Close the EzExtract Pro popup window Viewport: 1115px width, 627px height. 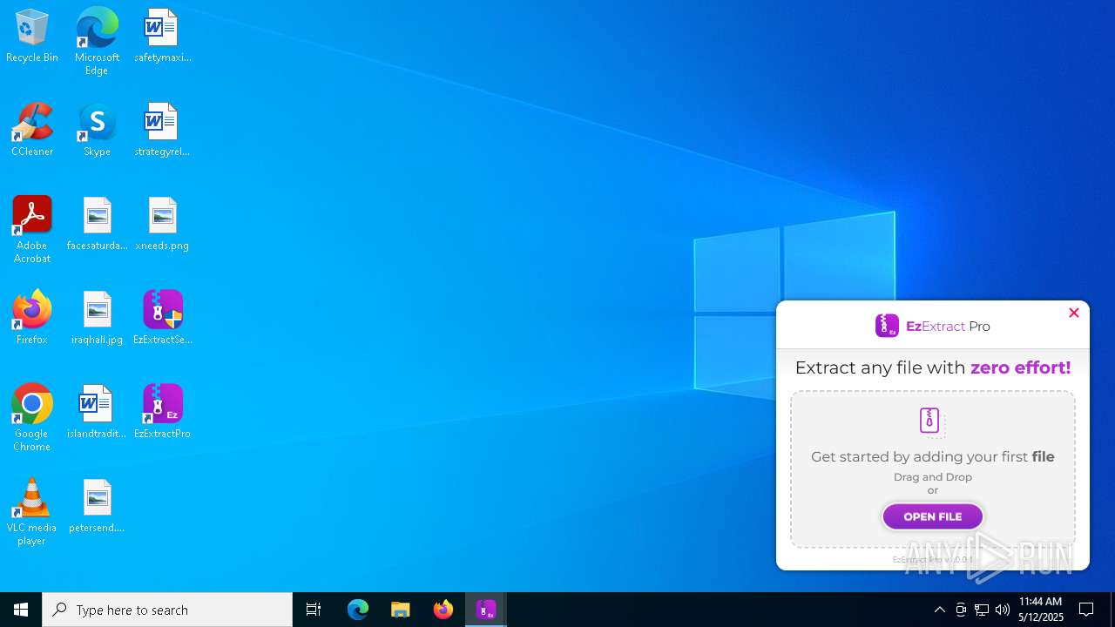click(x=1073, y=313)
